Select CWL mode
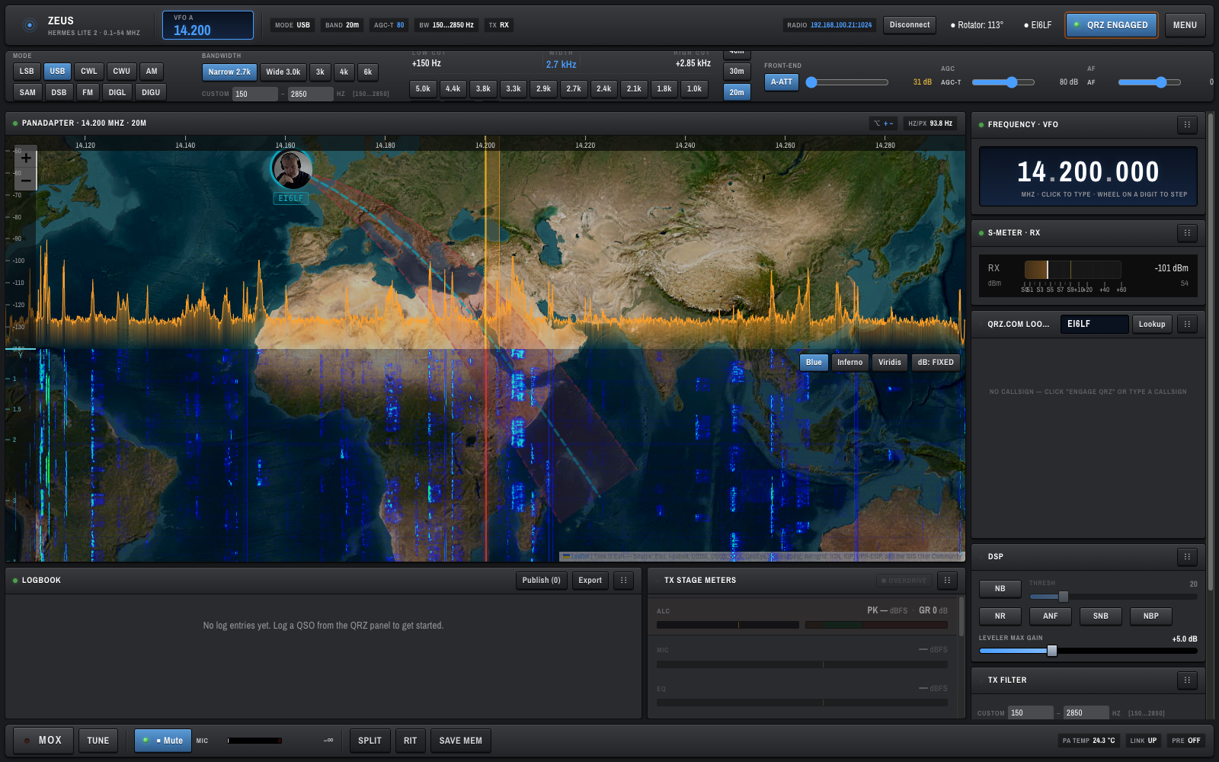Viewport: 1219px width, 762px height. pyautogui.click(x=89, y=72)
